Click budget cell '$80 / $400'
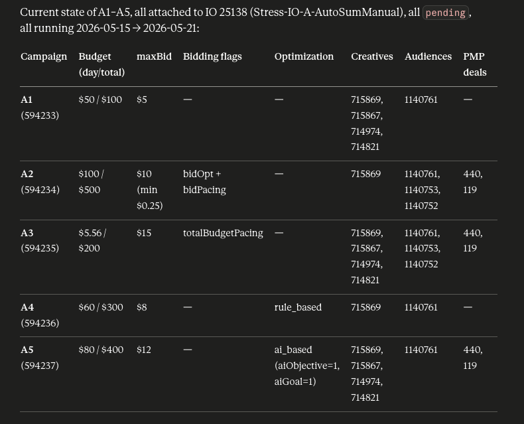The height and width of the screenshot is (424, 524). point(101,350)
